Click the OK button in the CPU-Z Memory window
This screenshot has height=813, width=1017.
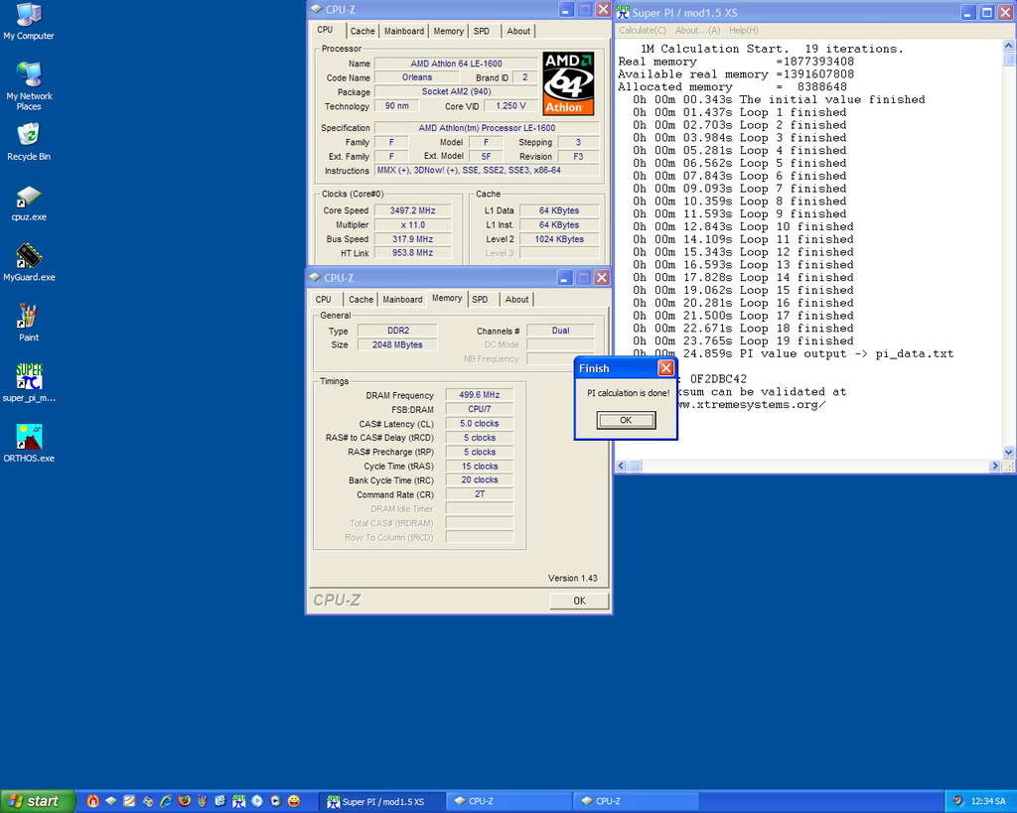[579, 601]
